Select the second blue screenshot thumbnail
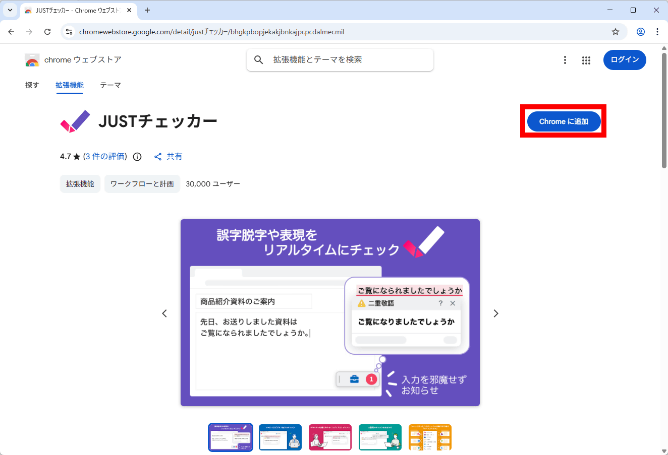Screen dimensions: 668x455 click(280, 437)
